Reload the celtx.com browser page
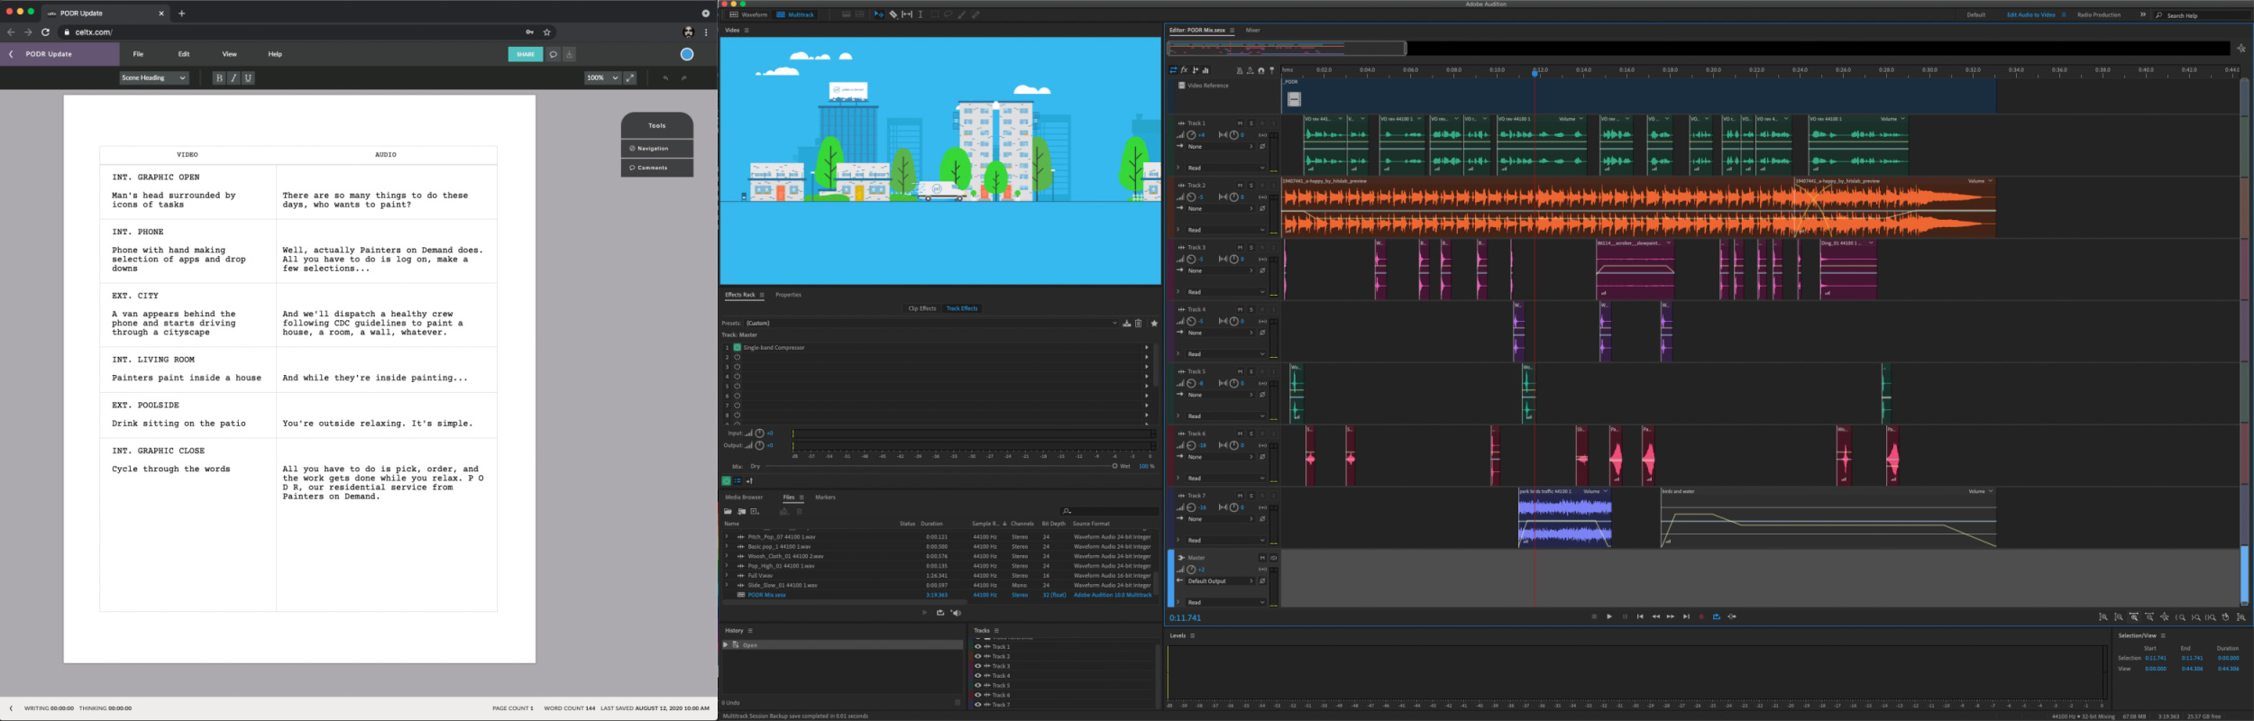The width and height of the screenshot is (2254, 721). 45,32
